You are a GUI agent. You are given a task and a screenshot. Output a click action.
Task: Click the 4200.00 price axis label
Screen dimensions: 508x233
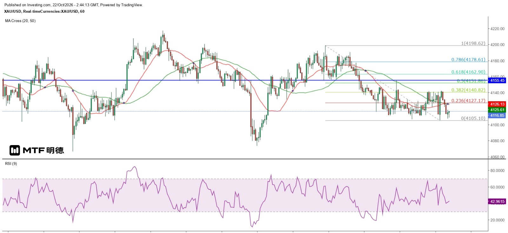pos(498,44)
